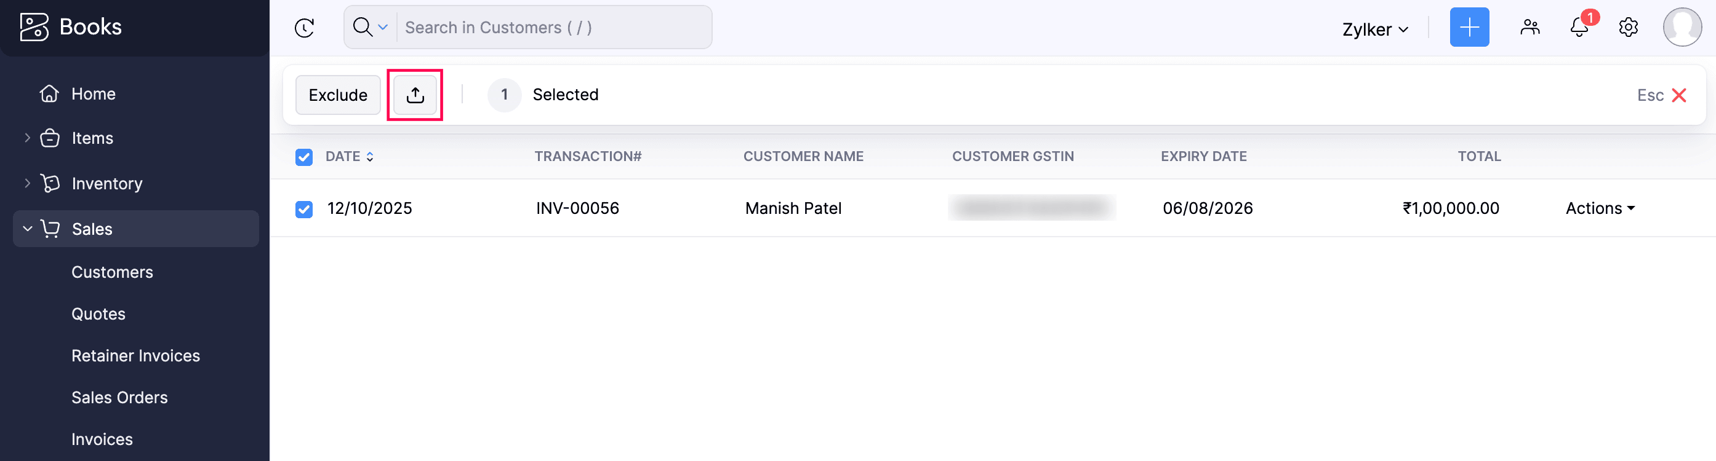Click the export upload icon button
Image resolution: width=1716 pixels, height=461 pixels.
(415, 95)
